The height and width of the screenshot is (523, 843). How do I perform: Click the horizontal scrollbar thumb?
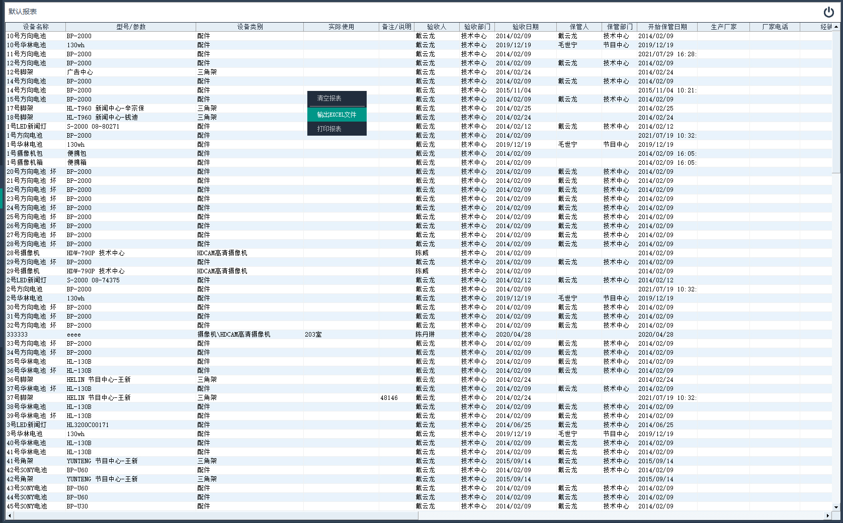tap(214, 515)
